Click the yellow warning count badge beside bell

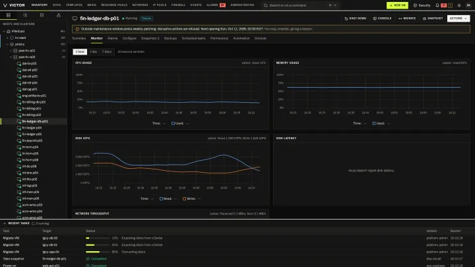point(450,5)
